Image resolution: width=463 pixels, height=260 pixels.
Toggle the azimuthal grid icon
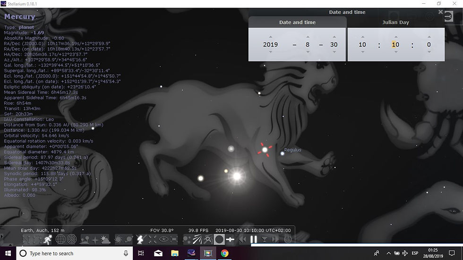[x=72, y=239]
